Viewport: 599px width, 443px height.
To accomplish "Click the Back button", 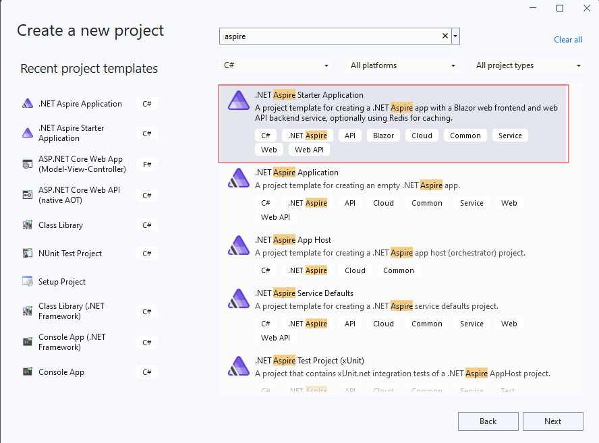I will coord(488,421).
